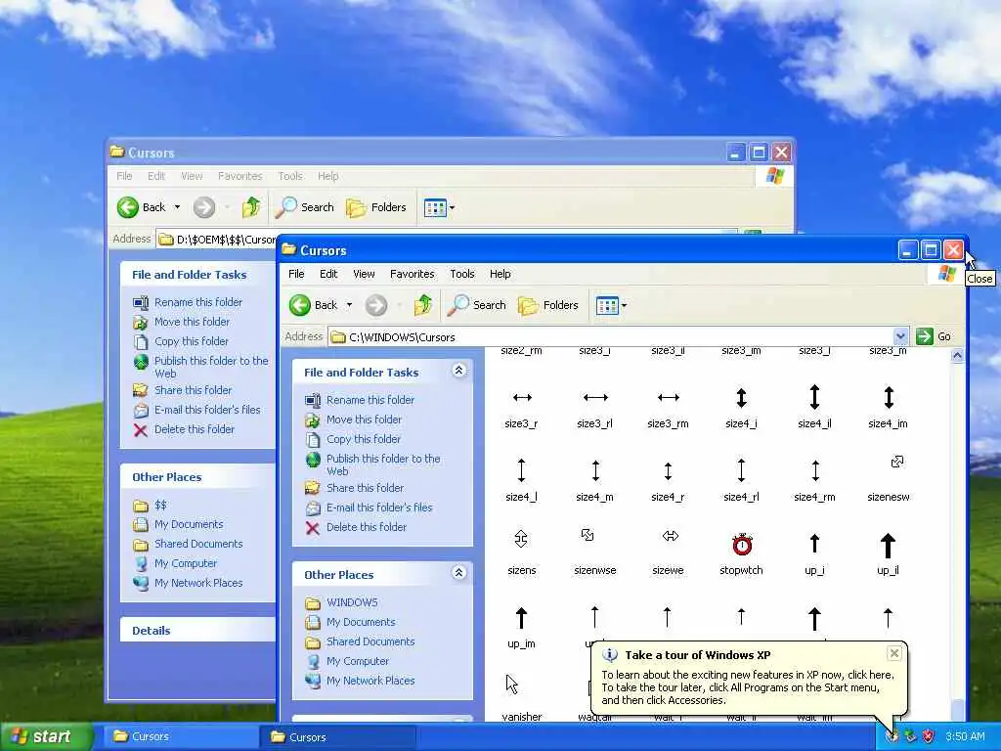
Task: Select the sizens cursor file
Action: click(522, 553)
